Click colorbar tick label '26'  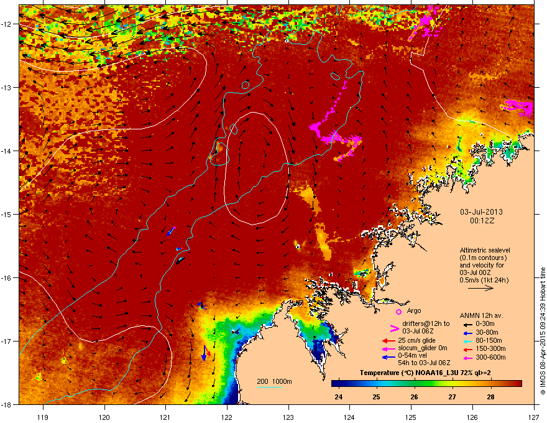[414, 397]
